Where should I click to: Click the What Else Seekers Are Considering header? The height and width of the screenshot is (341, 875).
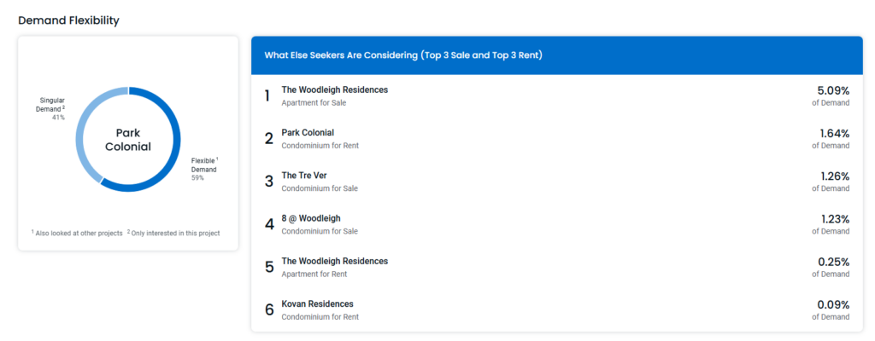pyautogui.click(x=403, y=55)
